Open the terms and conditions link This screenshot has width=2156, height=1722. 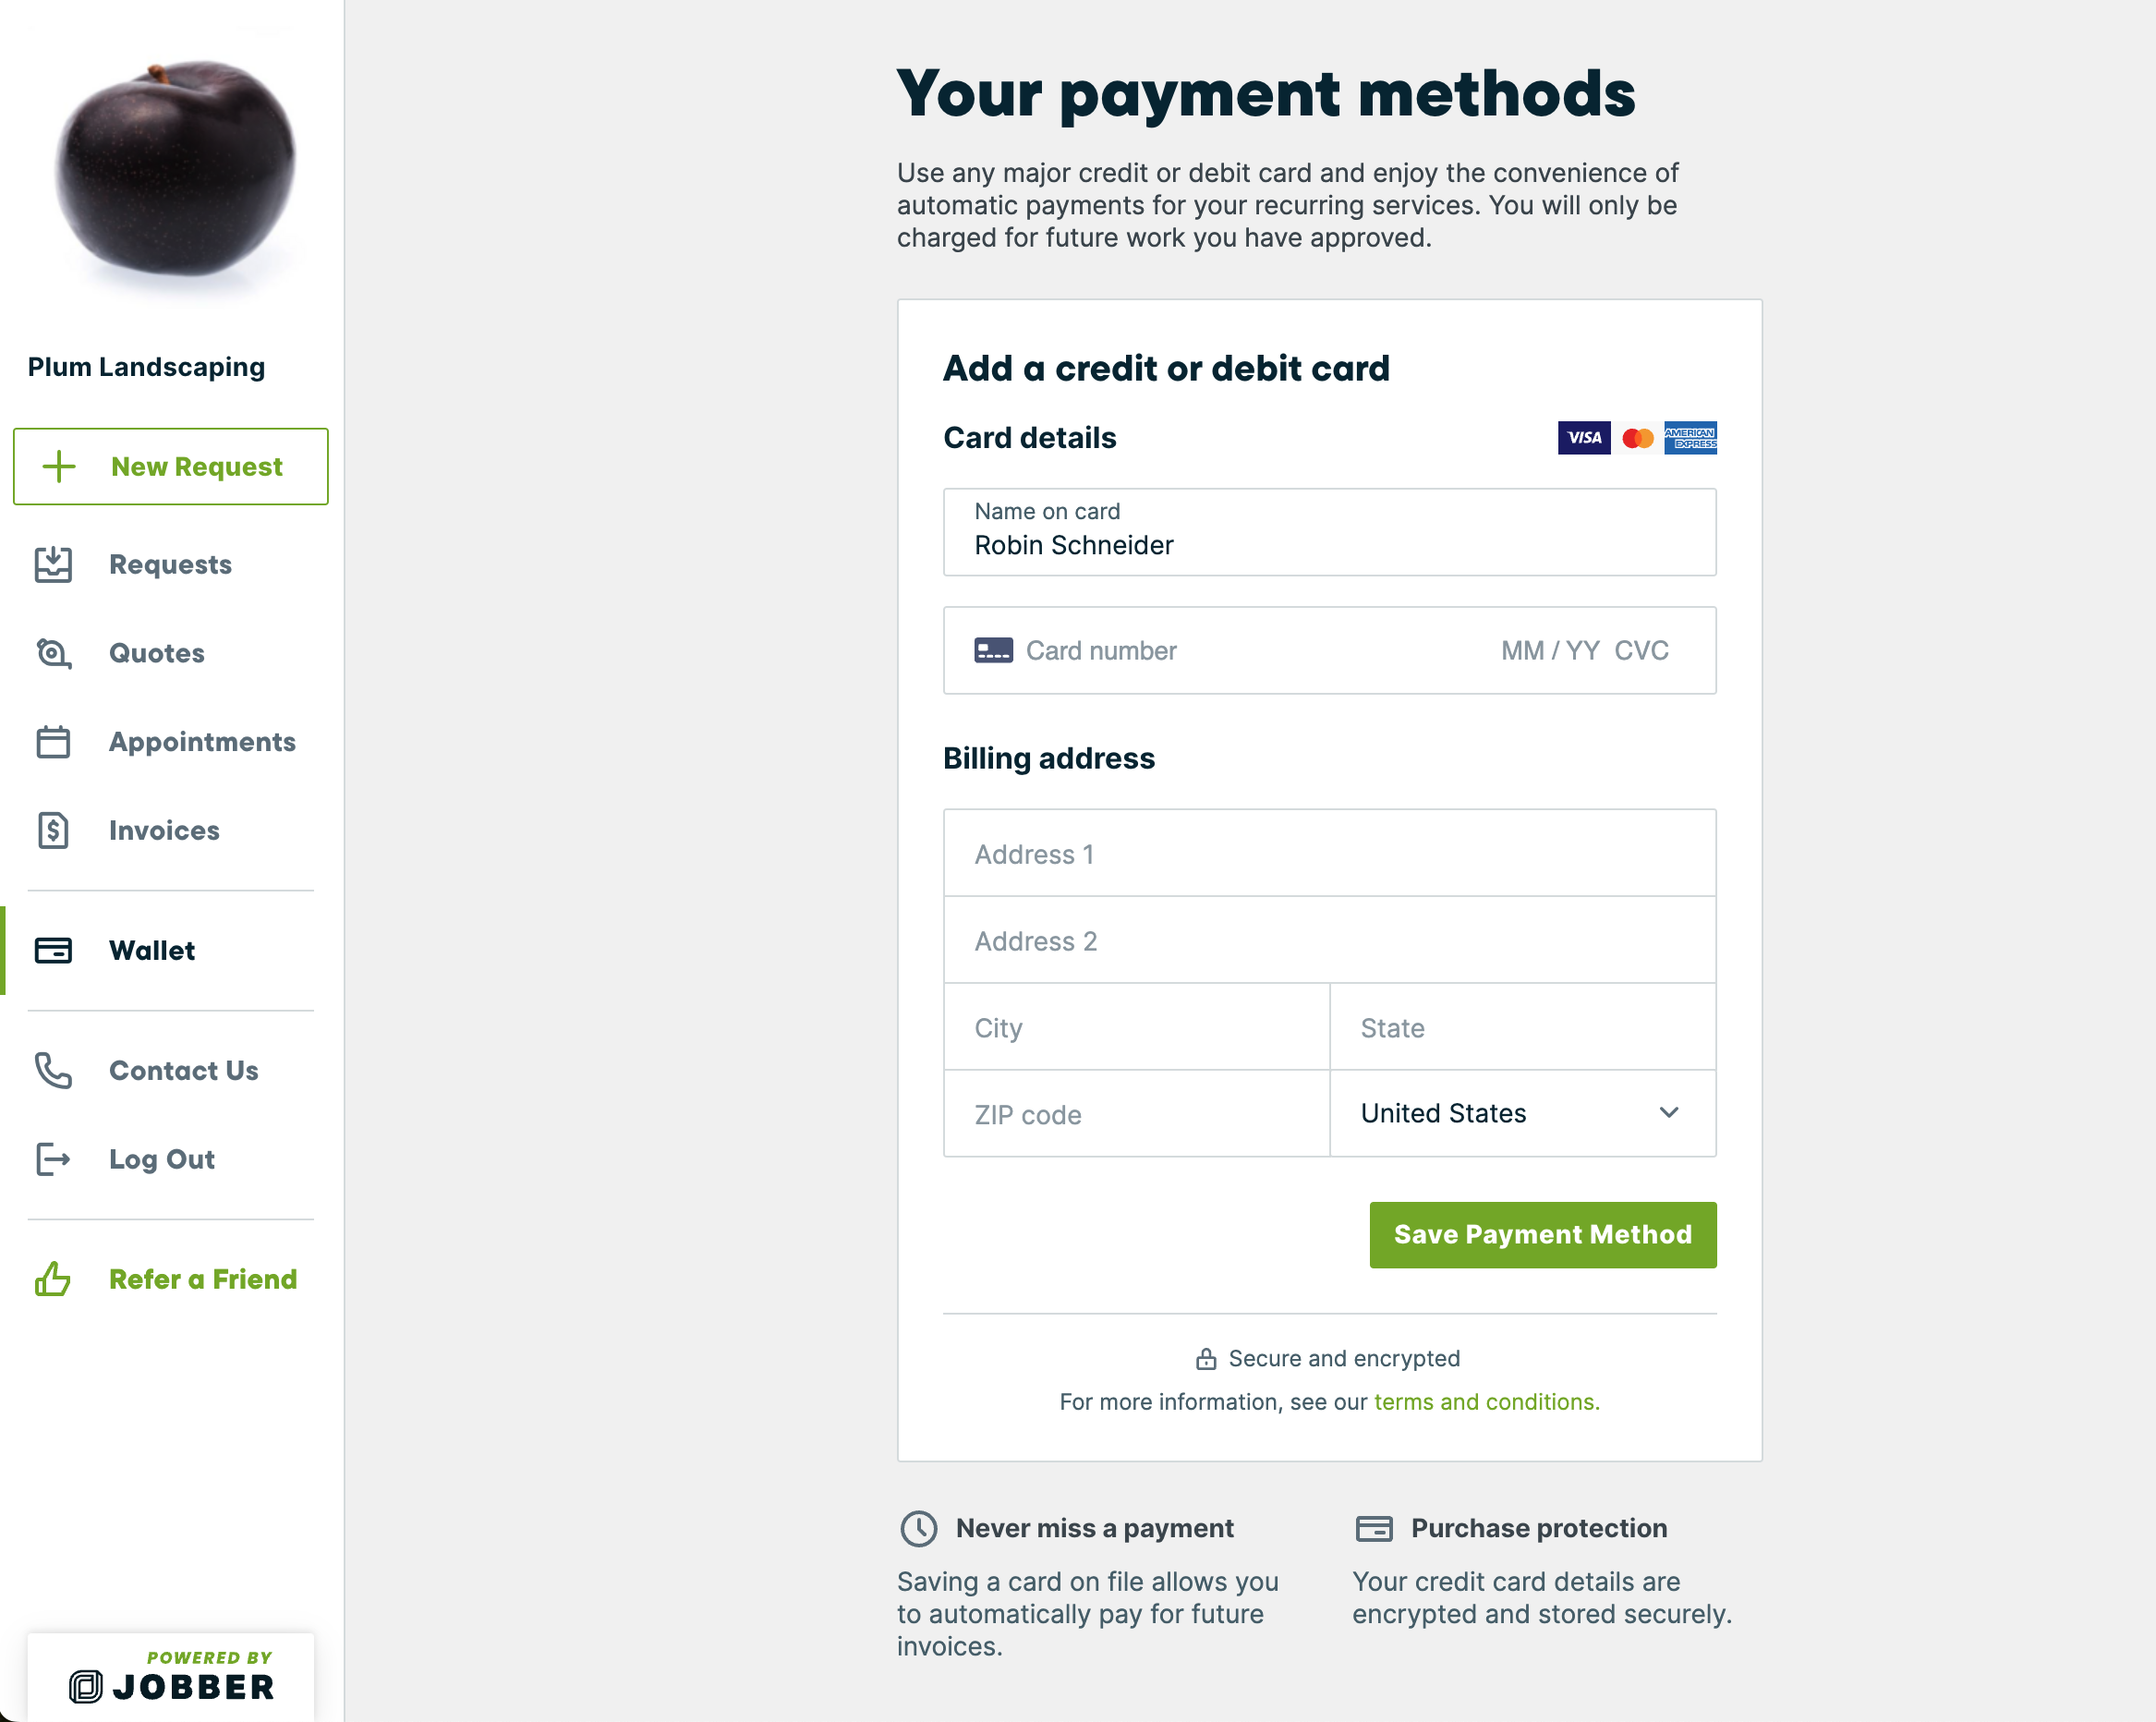[1486, 1402]
